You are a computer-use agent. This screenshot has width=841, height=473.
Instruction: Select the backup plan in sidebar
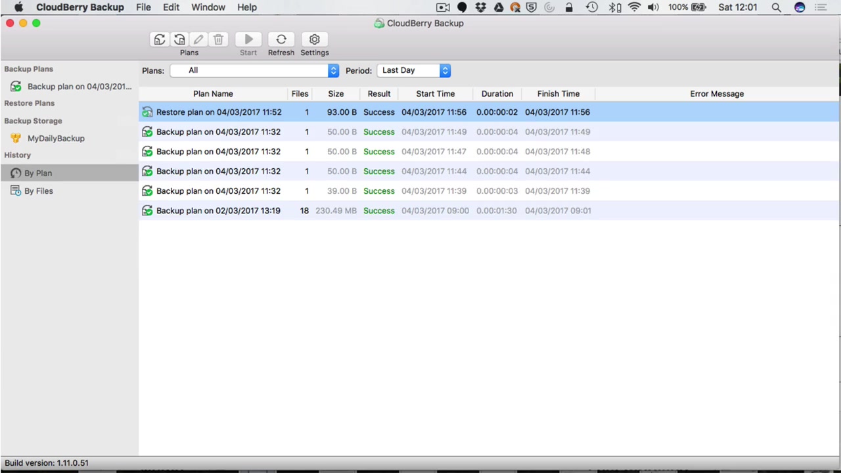(70, 87)
